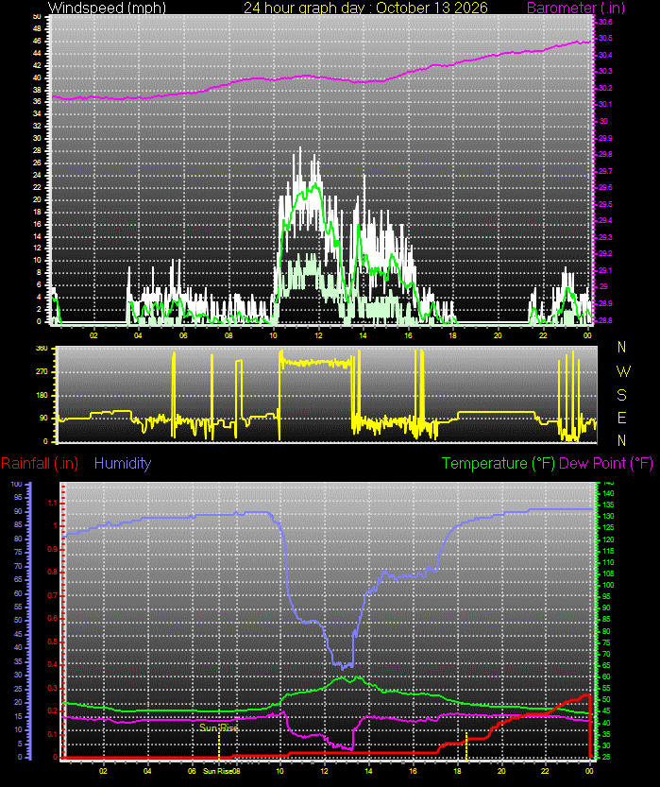Click the '25' temperature axis value

click(606, 757)
